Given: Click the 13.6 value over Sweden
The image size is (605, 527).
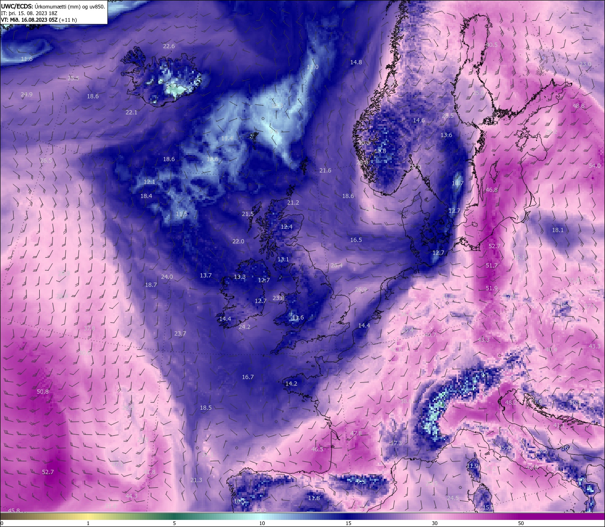Looking at the screenshot, I should 446,135.
